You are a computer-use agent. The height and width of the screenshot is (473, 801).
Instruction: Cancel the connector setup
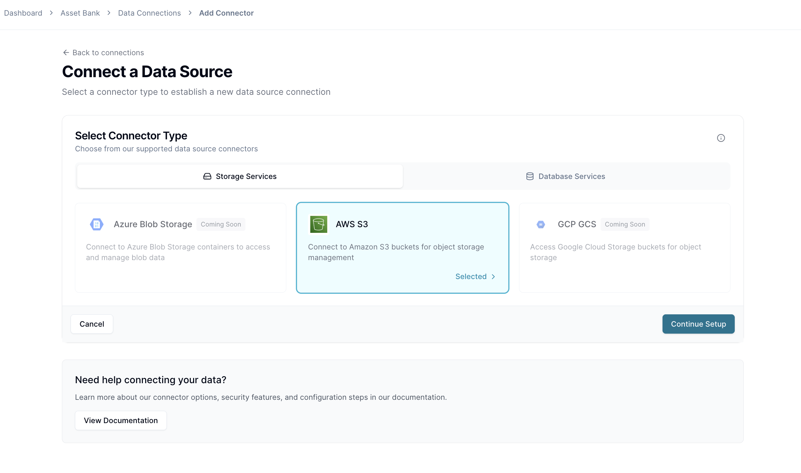click(92, 324)
